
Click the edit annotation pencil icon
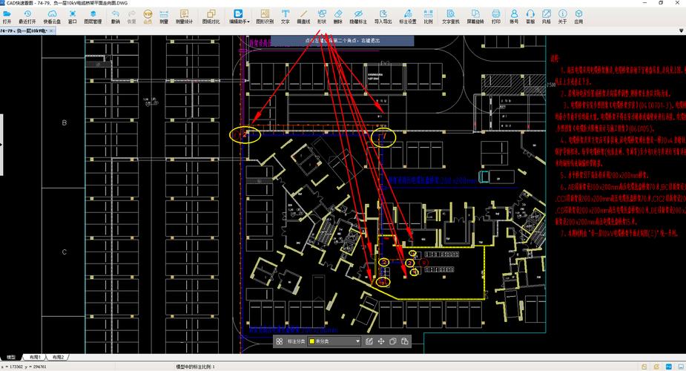369,341
